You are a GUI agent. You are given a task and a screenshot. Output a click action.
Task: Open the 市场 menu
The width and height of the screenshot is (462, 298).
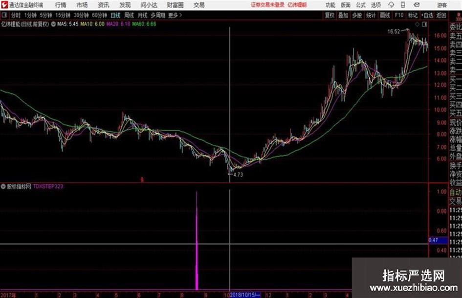pos(82,5)
